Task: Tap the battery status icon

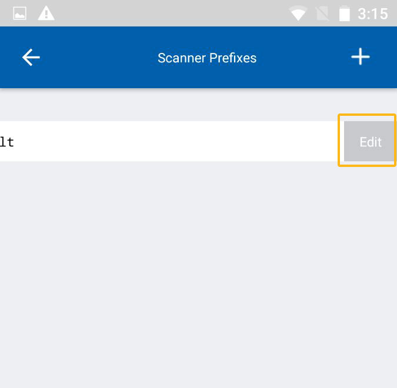Action: [x=345, y=14]
